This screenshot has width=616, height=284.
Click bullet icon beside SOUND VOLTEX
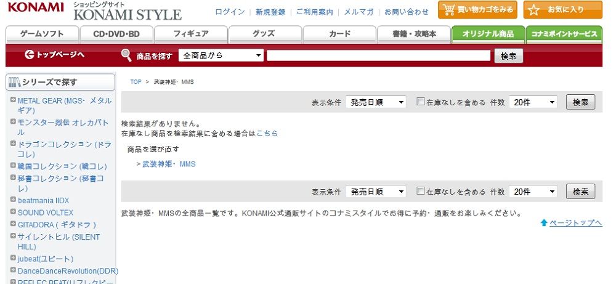13,212
